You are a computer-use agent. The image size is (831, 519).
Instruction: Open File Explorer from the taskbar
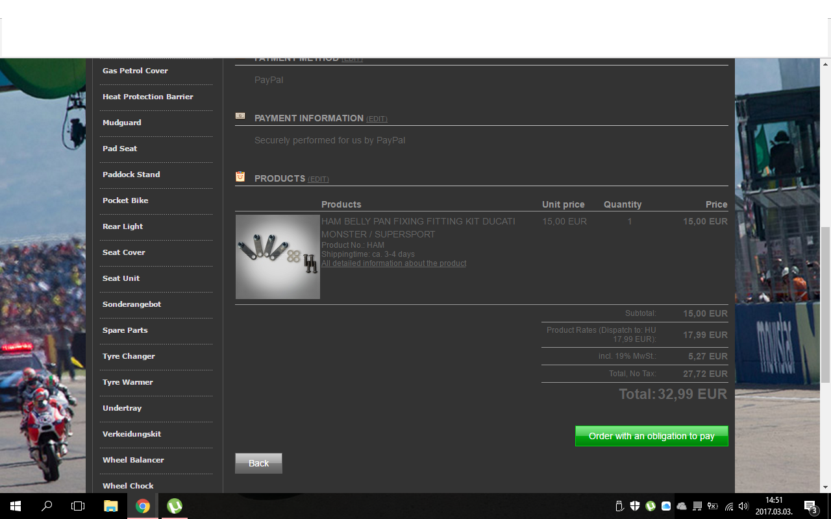[111, 506]
